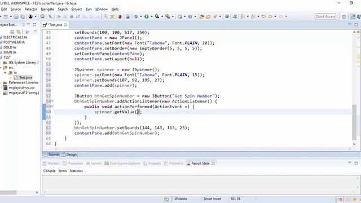Close the Test.java editor tab
The image size is (361, 203).
click(65, 25)
